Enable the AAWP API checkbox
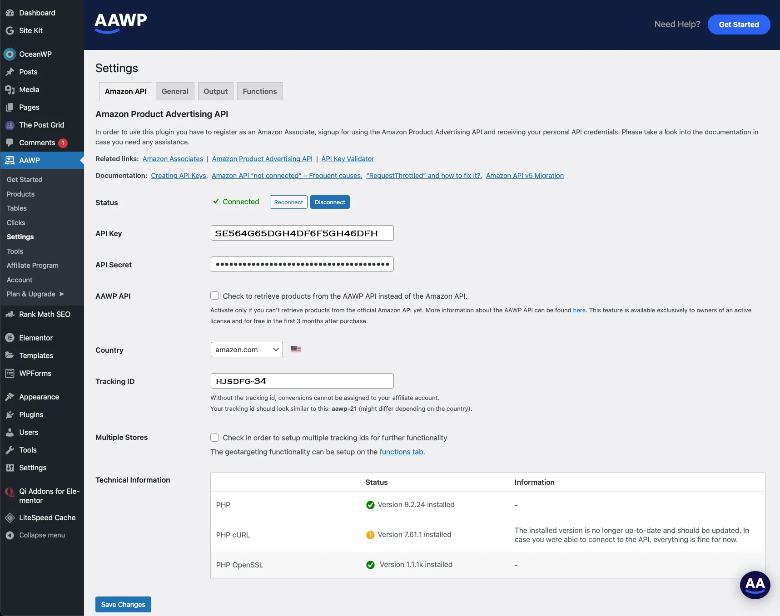Screen dimensions: 780x616 [x=215, y=296]
